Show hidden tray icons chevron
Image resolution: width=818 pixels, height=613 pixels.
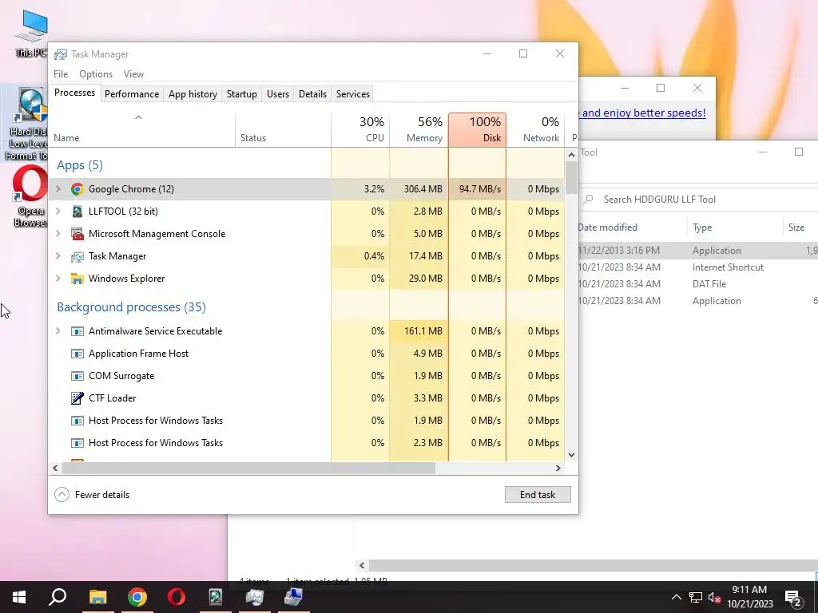point(676,597)
